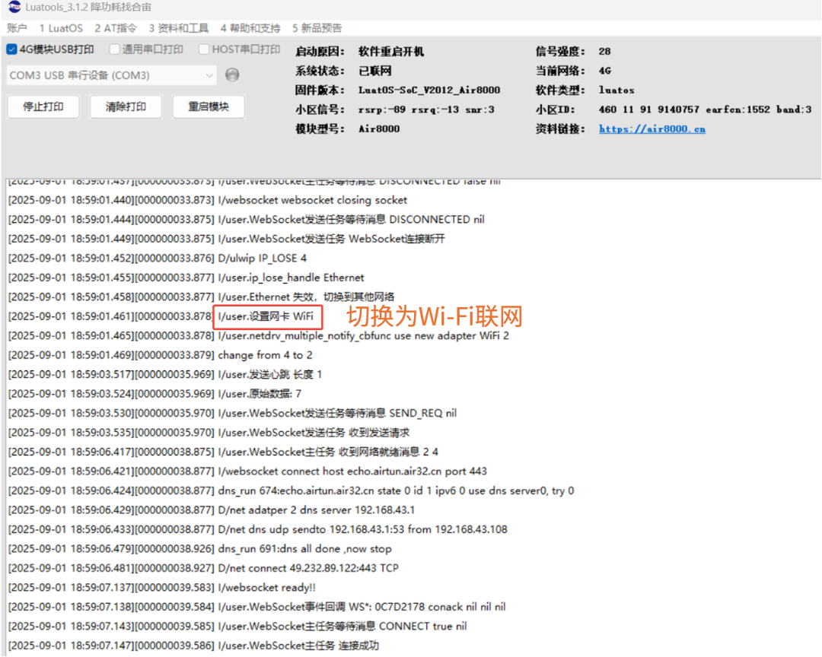Viewport: 822px width, 657px height.
Task: Click the highlighted 设置网卡 WiFi log line
Action: point(266,316)
